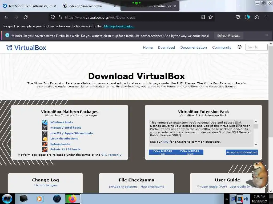Viewport: 273px width, 204px height.
Task: Open the user account icon on VirtualBox site
Action: (x=240, y=47)
